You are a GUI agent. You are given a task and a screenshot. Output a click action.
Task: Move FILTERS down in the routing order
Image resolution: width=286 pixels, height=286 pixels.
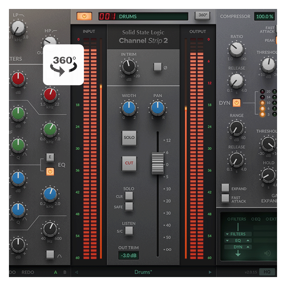227,234
